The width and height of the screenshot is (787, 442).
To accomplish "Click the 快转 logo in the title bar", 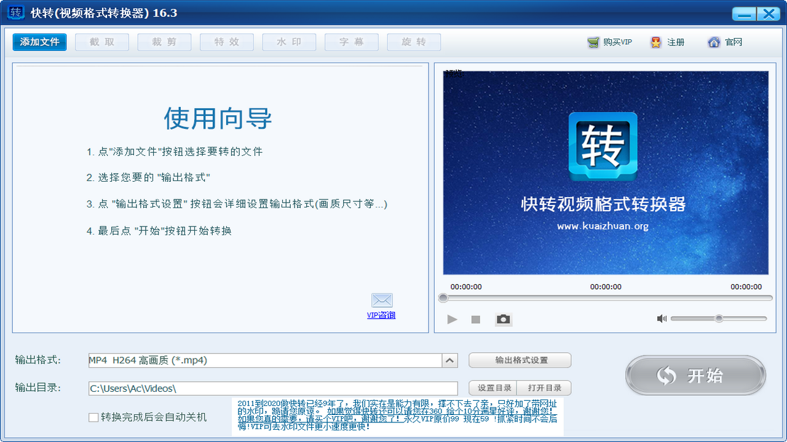I will [16, 12].
